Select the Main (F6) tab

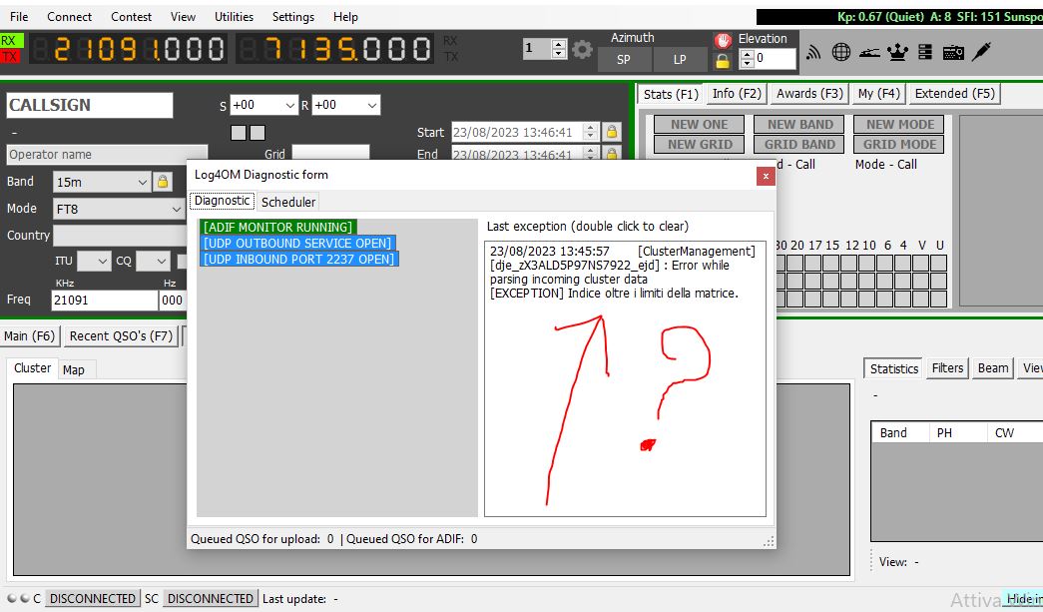coord(29,335)
